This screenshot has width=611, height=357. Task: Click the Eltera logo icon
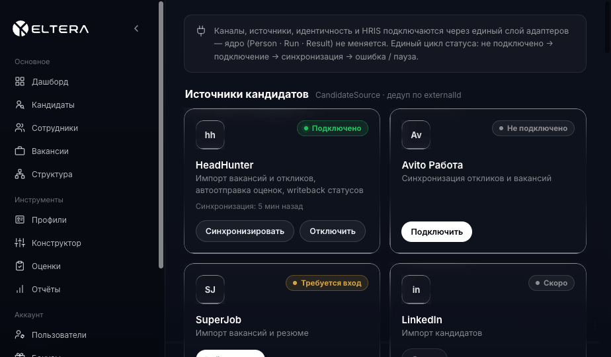point(20,28)
